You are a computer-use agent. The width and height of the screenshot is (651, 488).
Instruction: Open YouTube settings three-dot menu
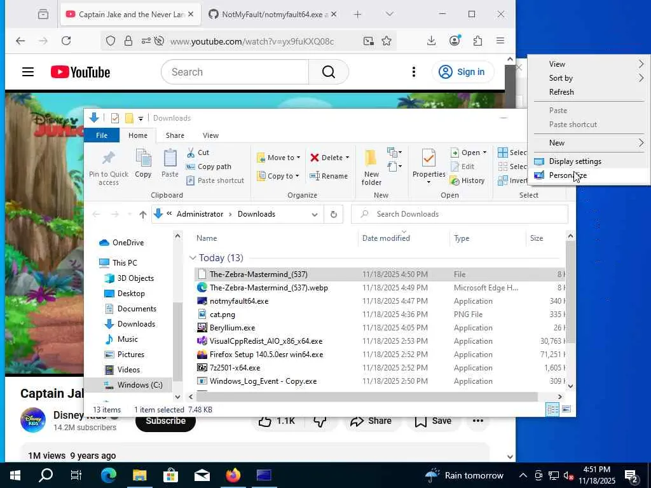[413, 72]
